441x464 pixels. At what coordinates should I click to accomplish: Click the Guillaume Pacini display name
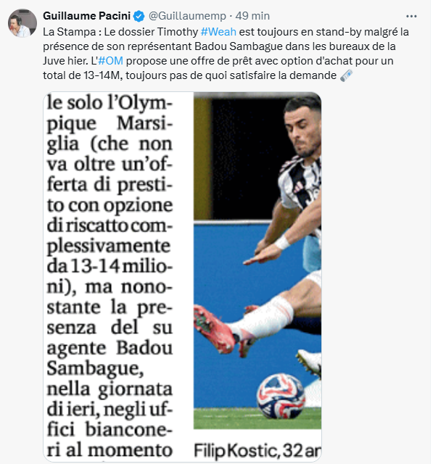pyautogui.click(x=87, y=16)
